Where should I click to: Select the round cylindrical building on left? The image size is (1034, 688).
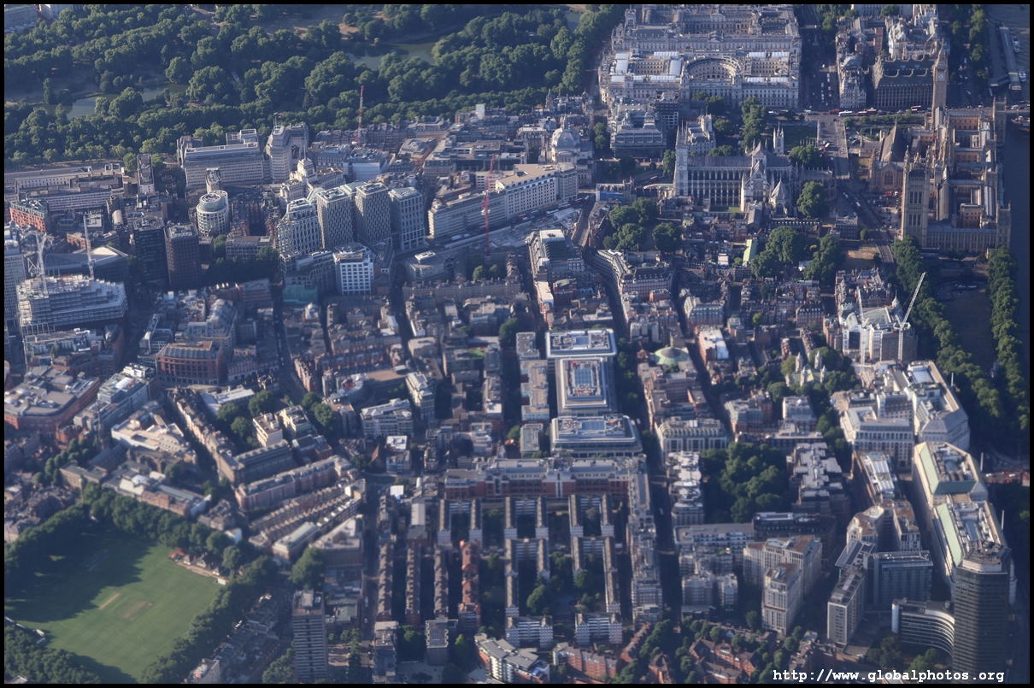(213, 212)
